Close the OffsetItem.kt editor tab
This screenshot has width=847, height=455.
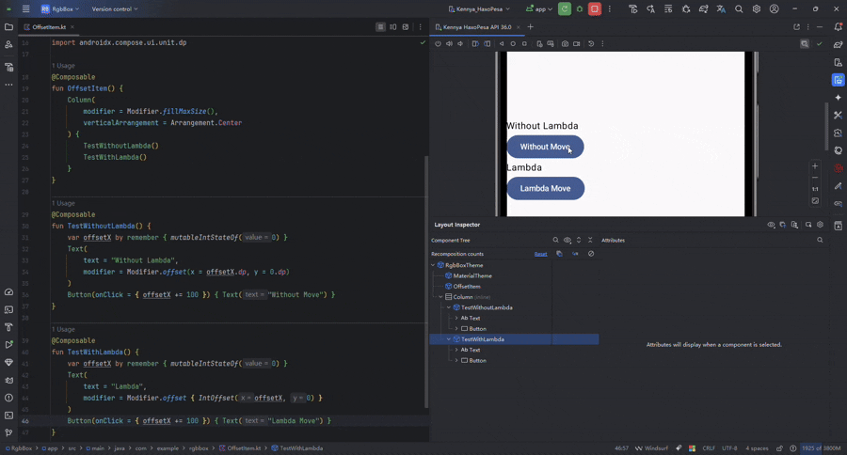(72, 27)
